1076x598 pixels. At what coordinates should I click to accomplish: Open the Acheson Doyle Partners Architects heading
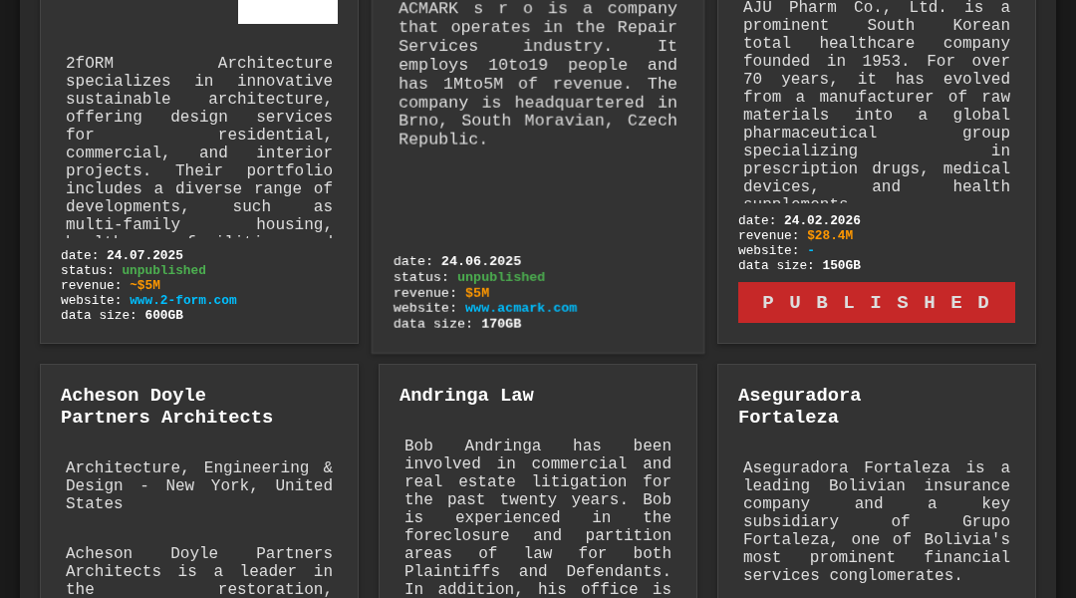166,406
